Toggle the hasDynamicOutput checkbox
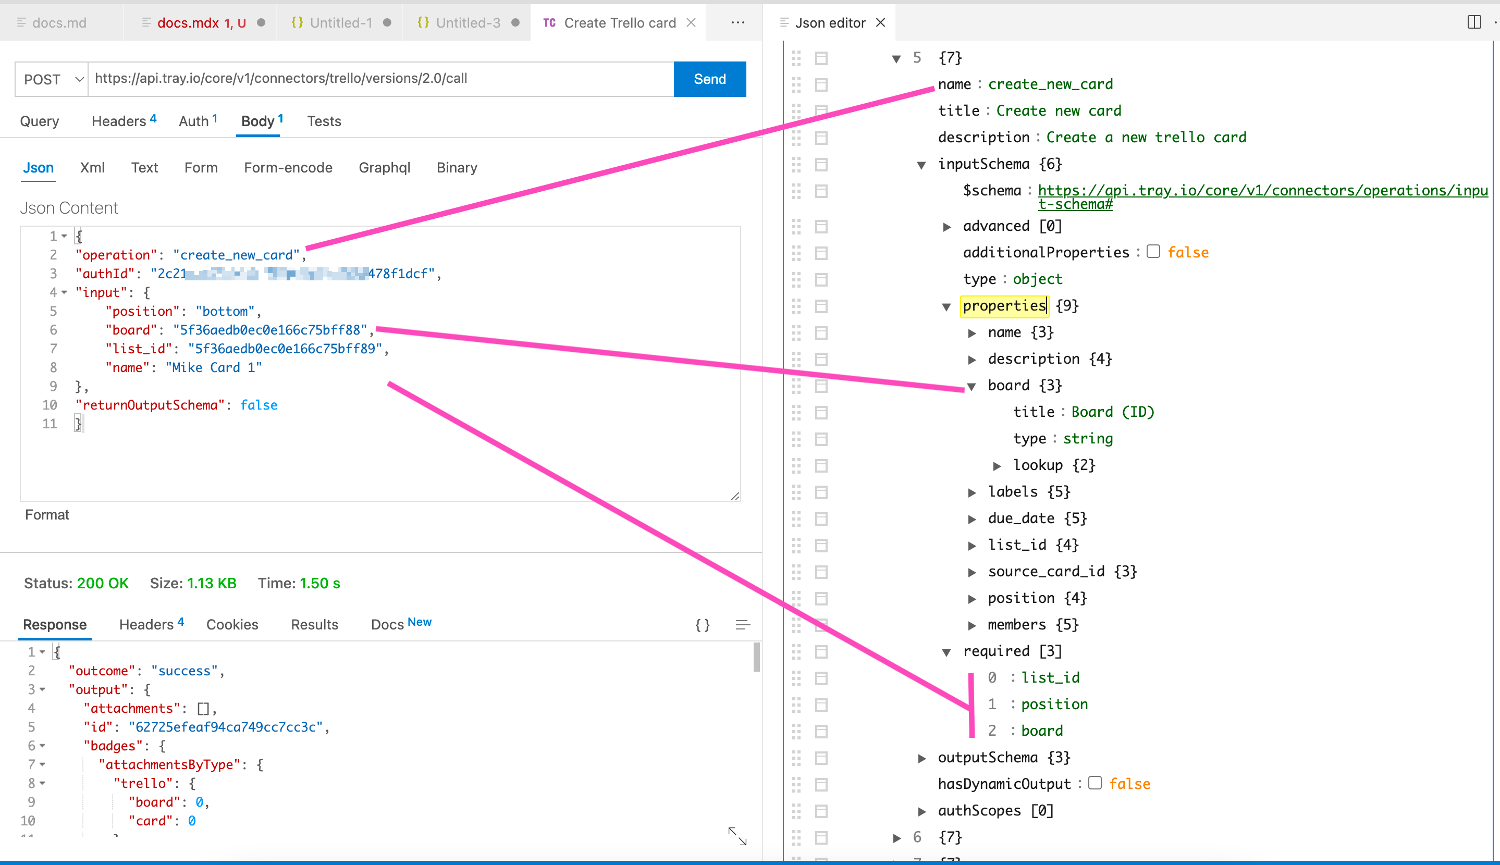The image size is (1500, 865). pos(1095,783)
